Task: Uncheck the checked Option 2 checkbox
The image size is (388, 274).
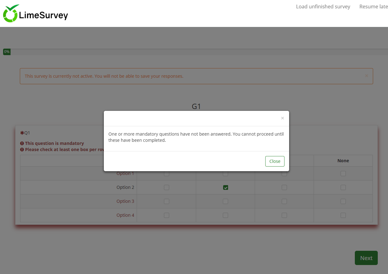Action: [225, 188]
